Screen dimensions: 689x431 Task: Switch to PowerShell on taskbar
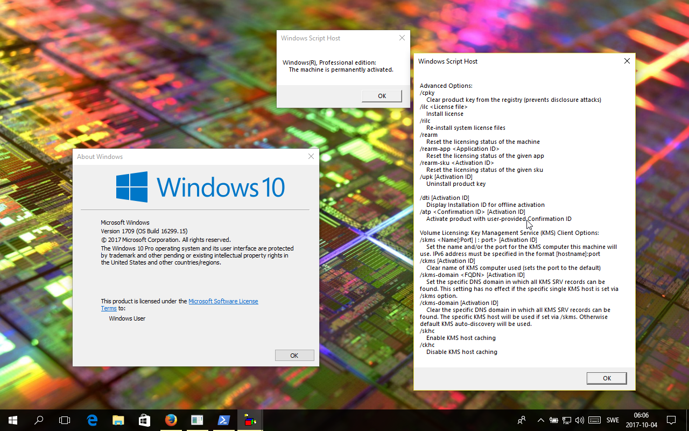pyautogui.click(x=223, y=420)
